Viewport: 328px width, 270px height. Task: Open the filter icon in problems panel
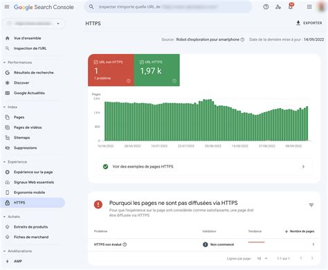(311, 205)
